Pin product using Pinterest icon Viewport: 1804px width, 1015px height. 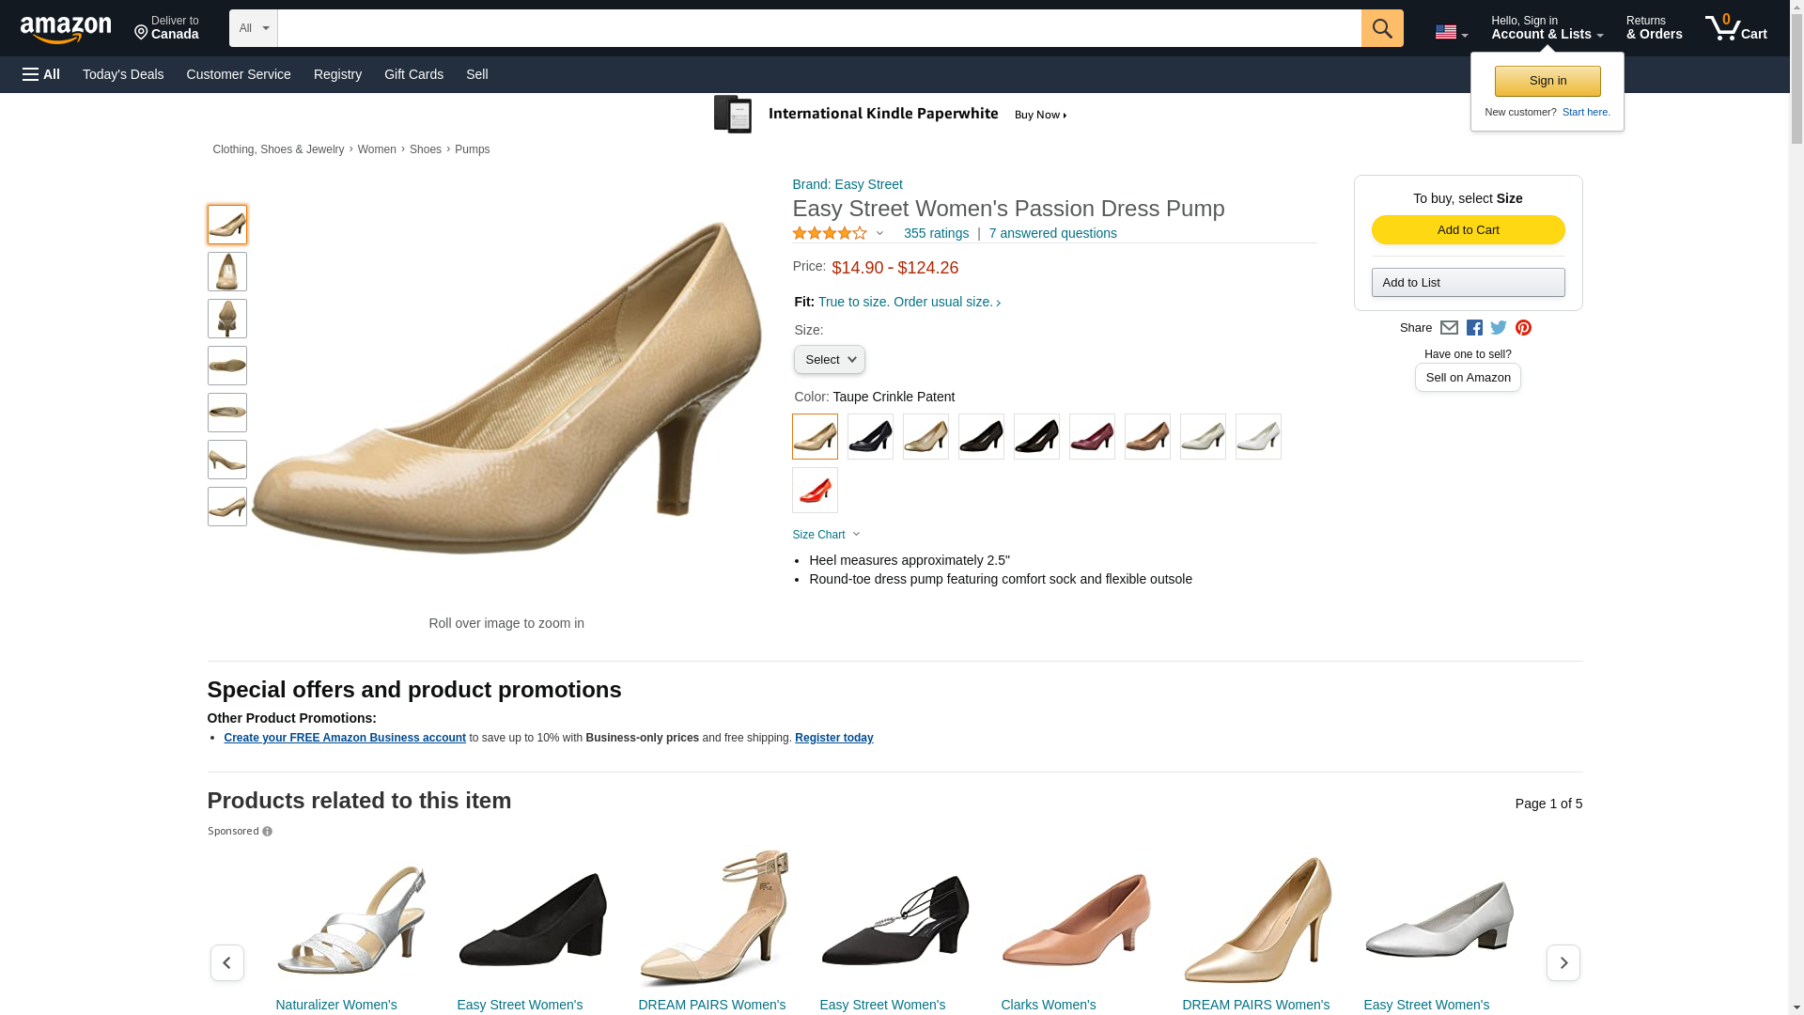[1523, 328]
